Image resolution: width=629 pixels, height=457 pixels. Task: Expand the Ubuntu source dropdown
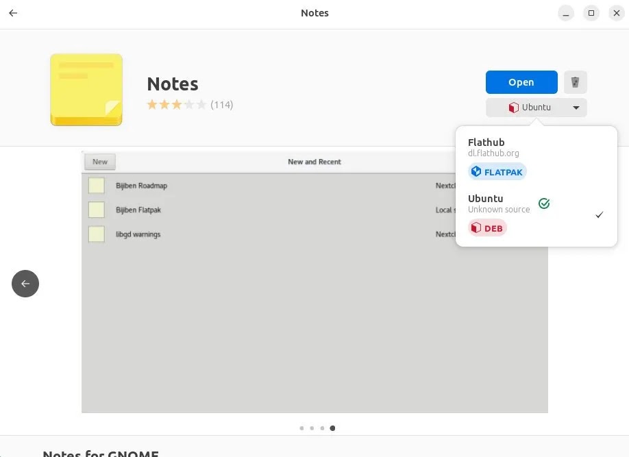click(x=536, y=108)
